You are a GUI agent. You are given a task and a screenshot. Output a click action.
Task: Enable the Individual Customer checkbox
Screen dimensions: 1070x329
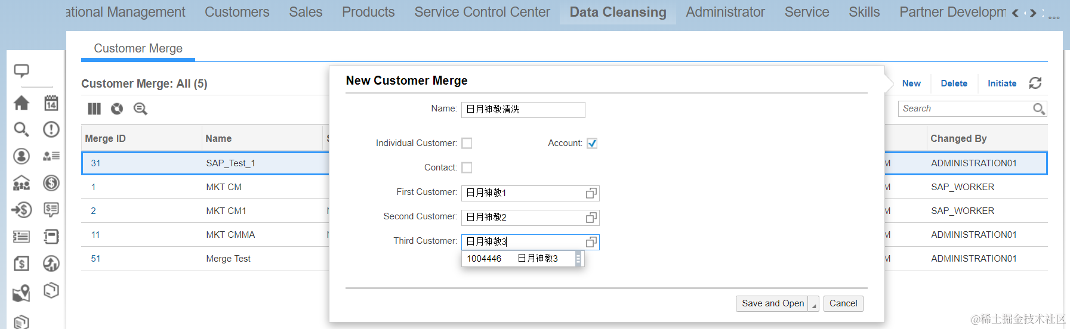click(467, 143)
